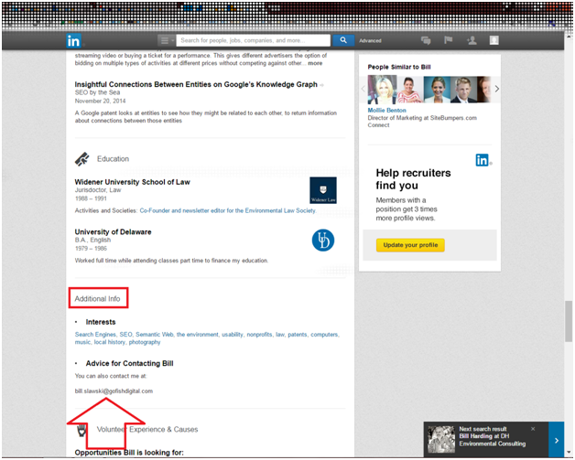The height and width of the screenshot is (460, 575).
Task: Click the People Similar to Bill heading
Action: (x=399, y=67)
